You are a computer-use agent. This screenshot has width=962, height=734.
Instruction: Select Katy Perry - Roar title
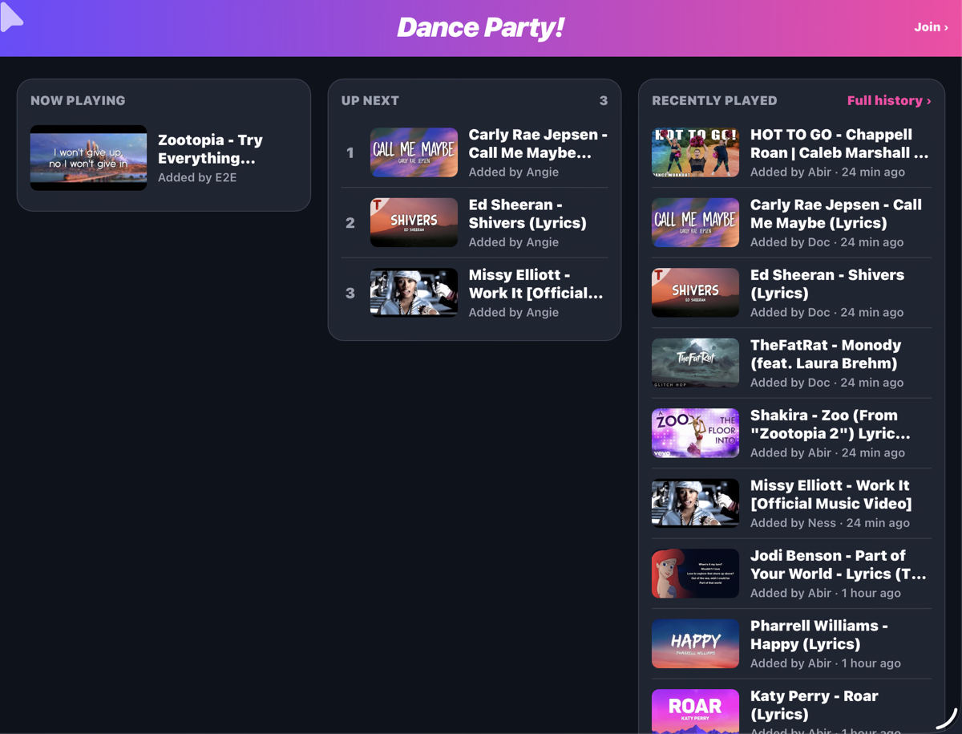click(x=814, y=705)
